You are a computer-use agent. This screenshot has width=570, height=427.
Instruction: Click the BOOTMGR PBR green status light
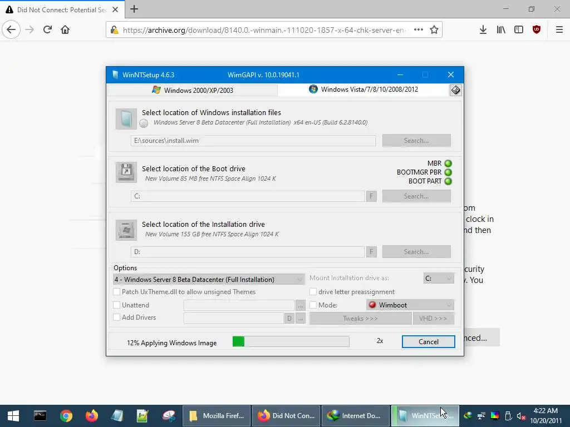[448, 172]
